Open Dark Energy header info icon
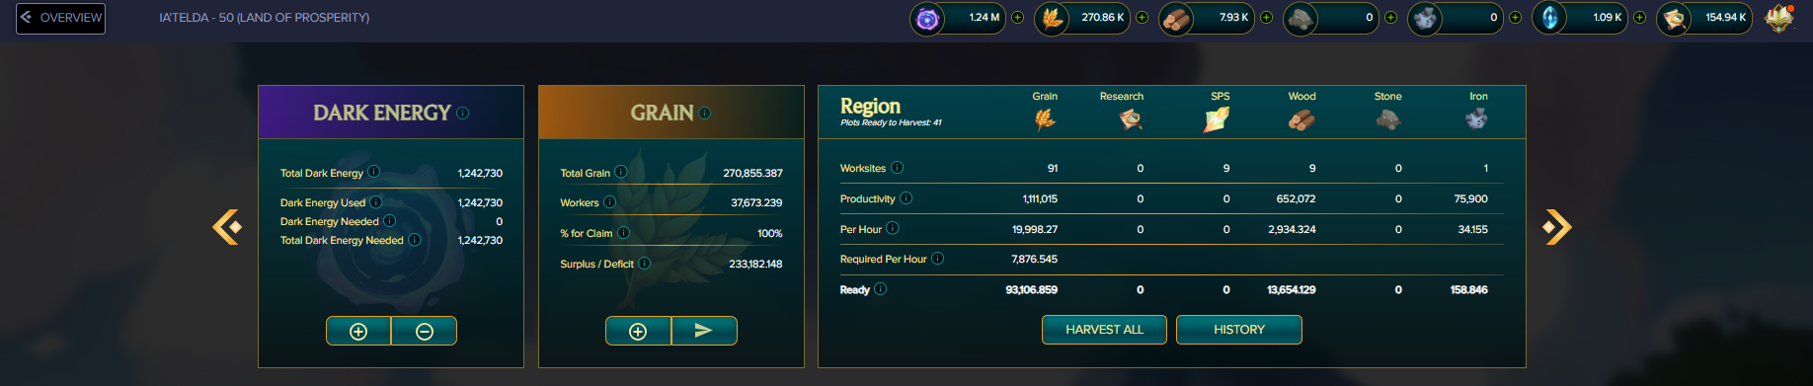The width and height of the screenshot is (1813, 386). (463, 113)
